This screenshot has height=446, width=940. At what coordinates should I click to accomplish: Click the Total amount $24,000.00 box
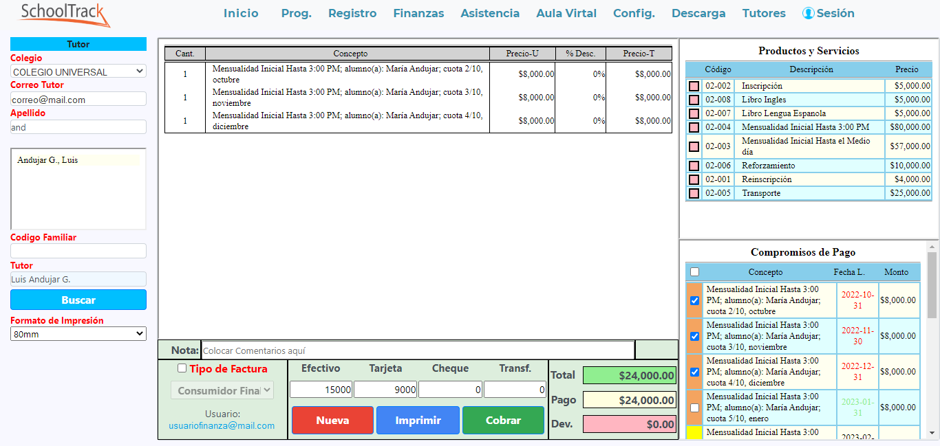pyautogui.click(x=630, y=375)
